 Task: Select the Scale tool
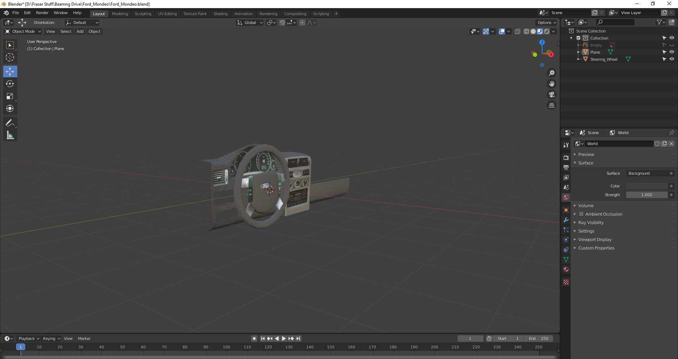pos(10,96)
